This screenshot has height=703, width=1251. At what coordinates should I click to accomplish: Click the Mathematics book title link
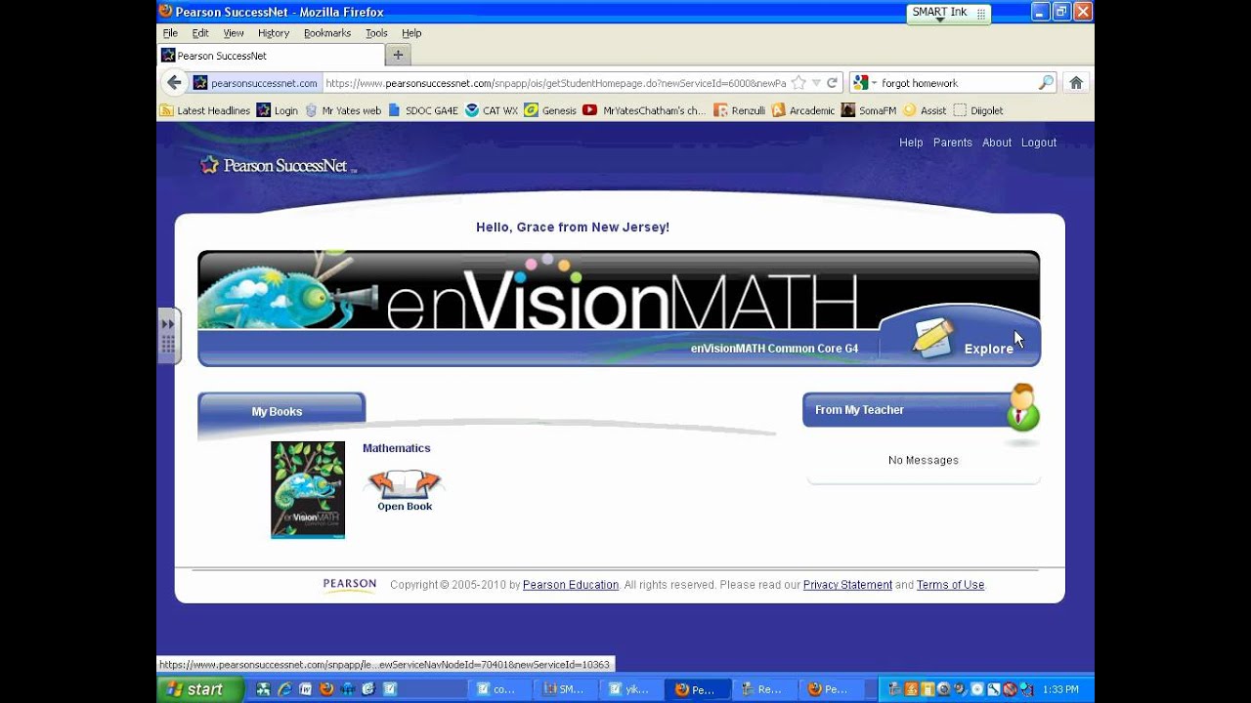click(x=397, y=448)
